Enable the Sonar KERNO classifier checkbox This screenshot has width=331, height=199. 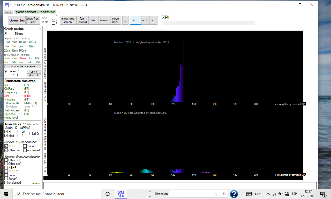point(25,146)
